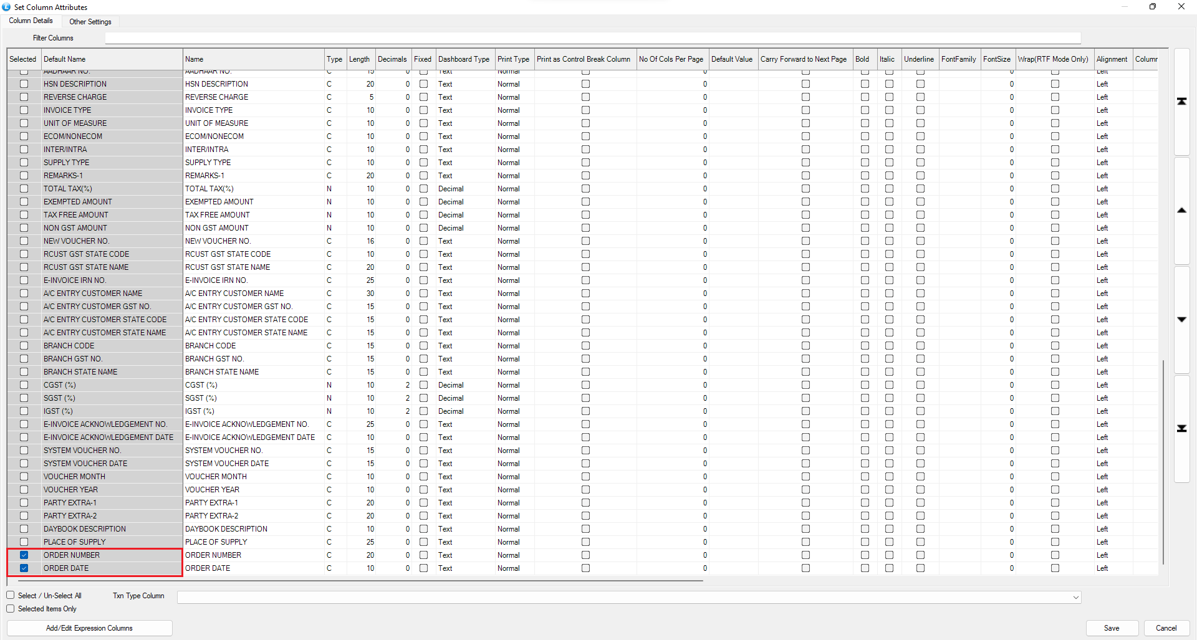Click the move-up arrow icon
The image size is (1197, 640).
pos(1181,211)
